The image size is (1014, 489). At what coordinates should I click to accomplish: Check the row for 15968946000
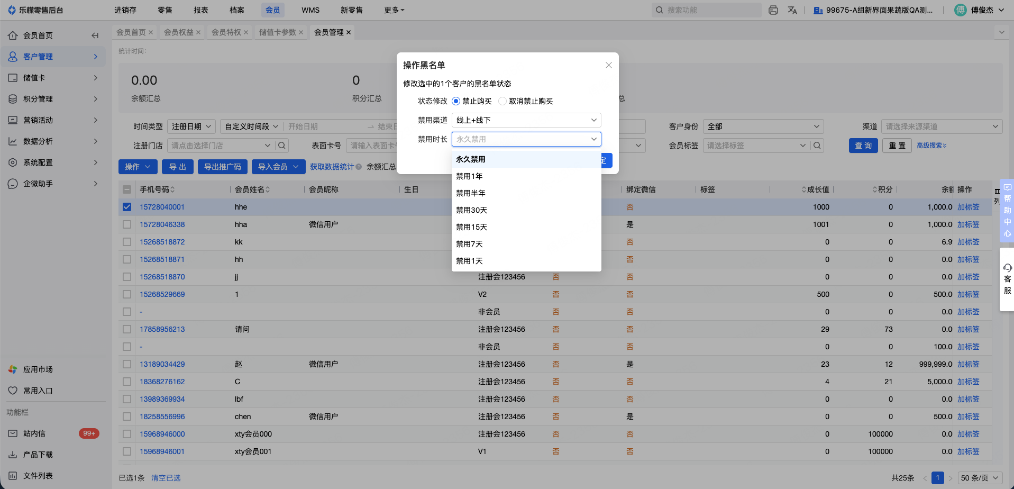pos(127,434)
